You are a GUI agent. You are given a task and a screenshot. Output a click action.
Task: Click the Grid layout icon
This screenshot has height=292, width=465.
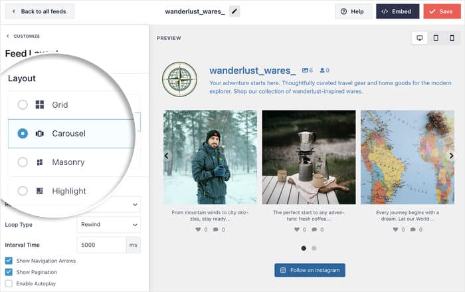pos(40,104)
